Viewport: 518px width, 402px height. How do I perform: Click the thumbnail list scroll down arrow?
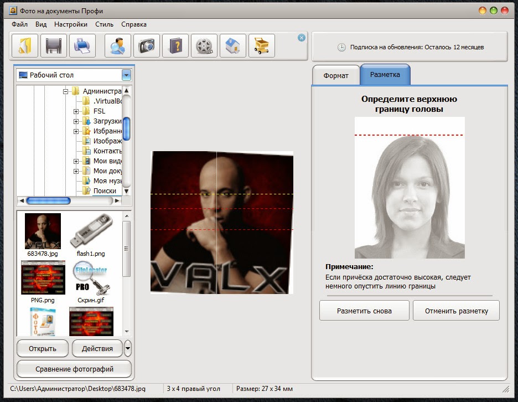[x=127, y=331]
